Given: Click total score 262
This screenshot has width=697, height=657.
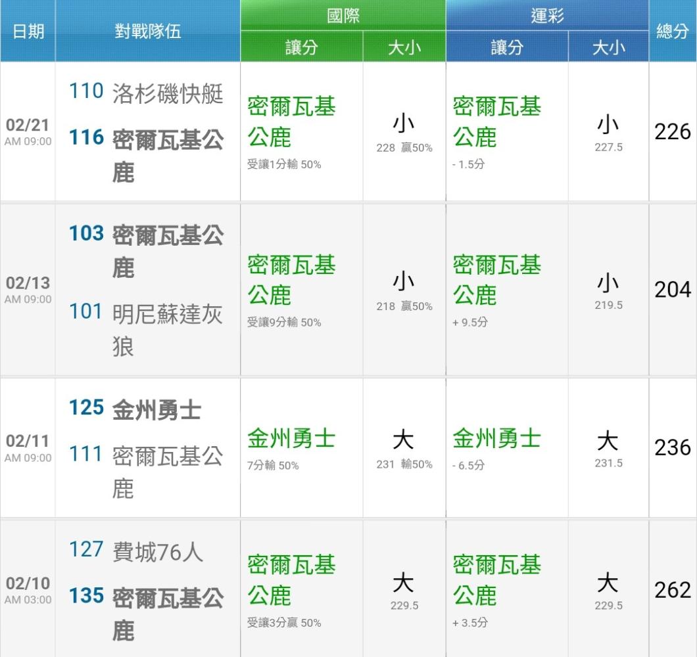Looking at the screenshot, I should click(673, 590).
